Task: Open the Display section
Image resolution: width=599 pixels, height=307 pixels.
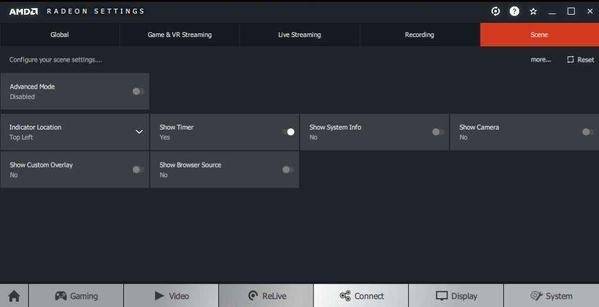Action: 456,295
